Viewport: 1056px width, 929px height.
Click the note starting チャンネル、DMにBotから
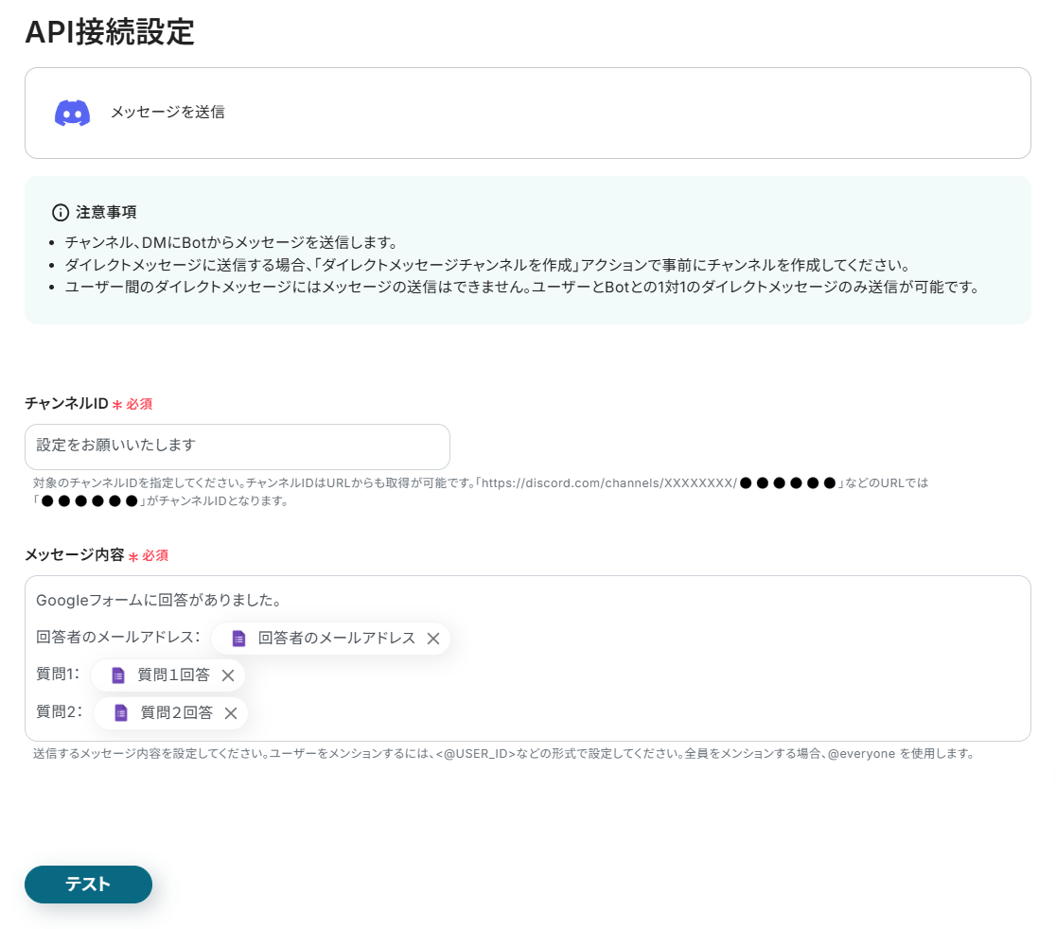[x=232, y=243]
